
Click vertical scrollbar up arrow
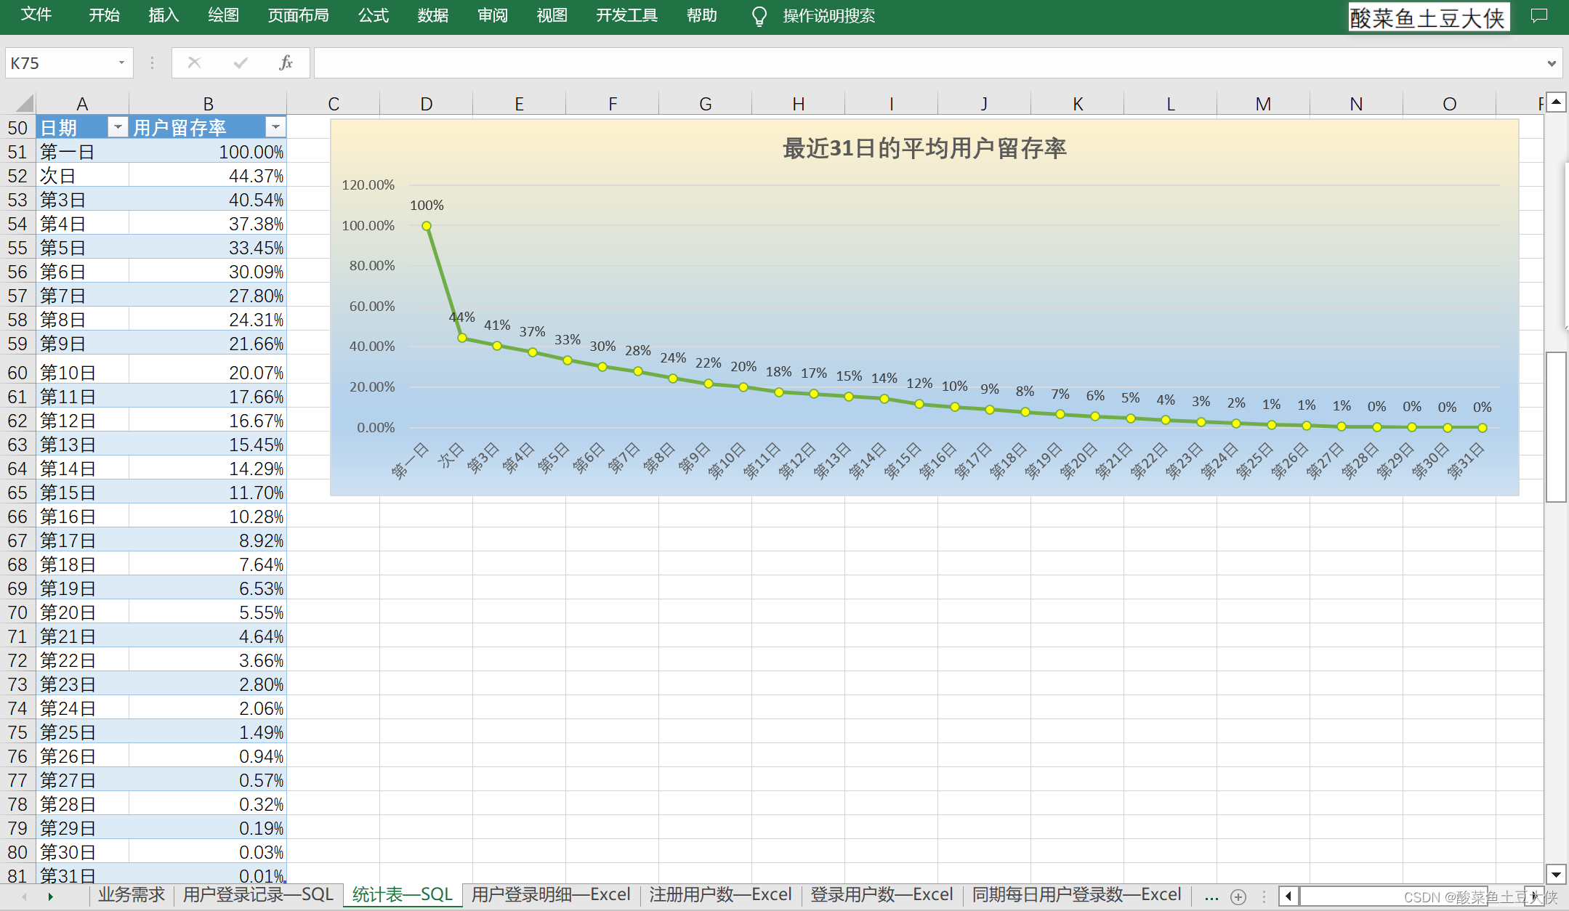(1556, 102)
